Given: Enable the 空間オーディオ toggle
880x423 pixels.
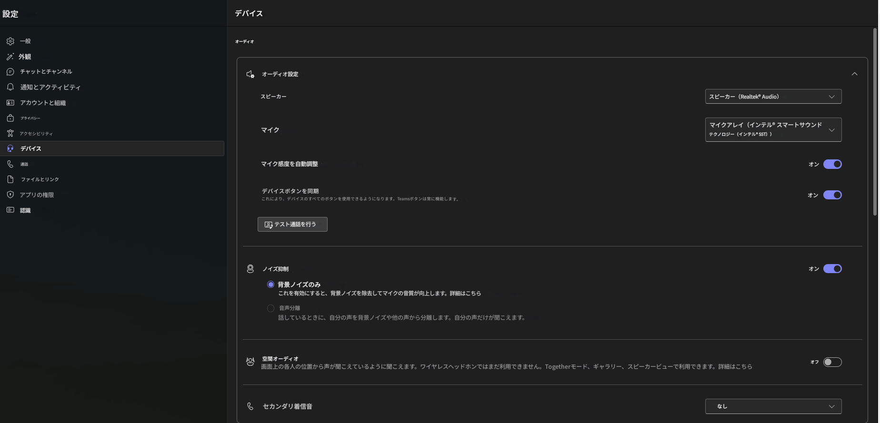Looking at the screenshot, I should 832,362.
